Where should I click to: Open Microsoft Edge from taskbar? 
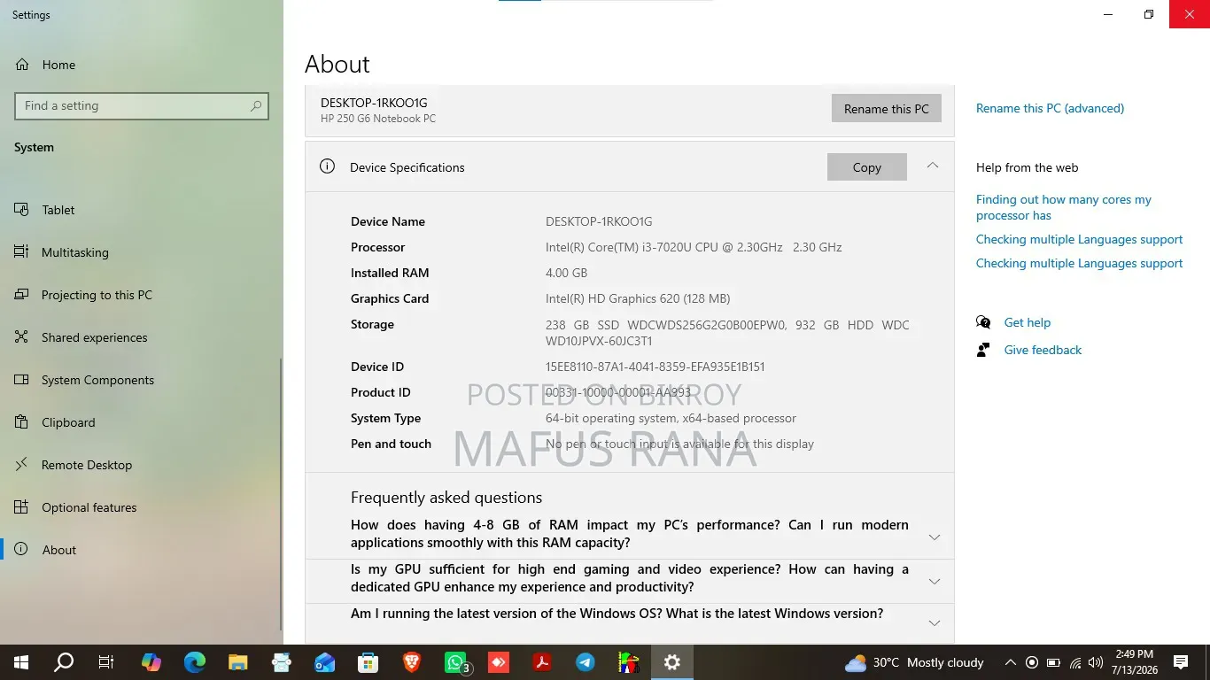[x=195, y=662]
